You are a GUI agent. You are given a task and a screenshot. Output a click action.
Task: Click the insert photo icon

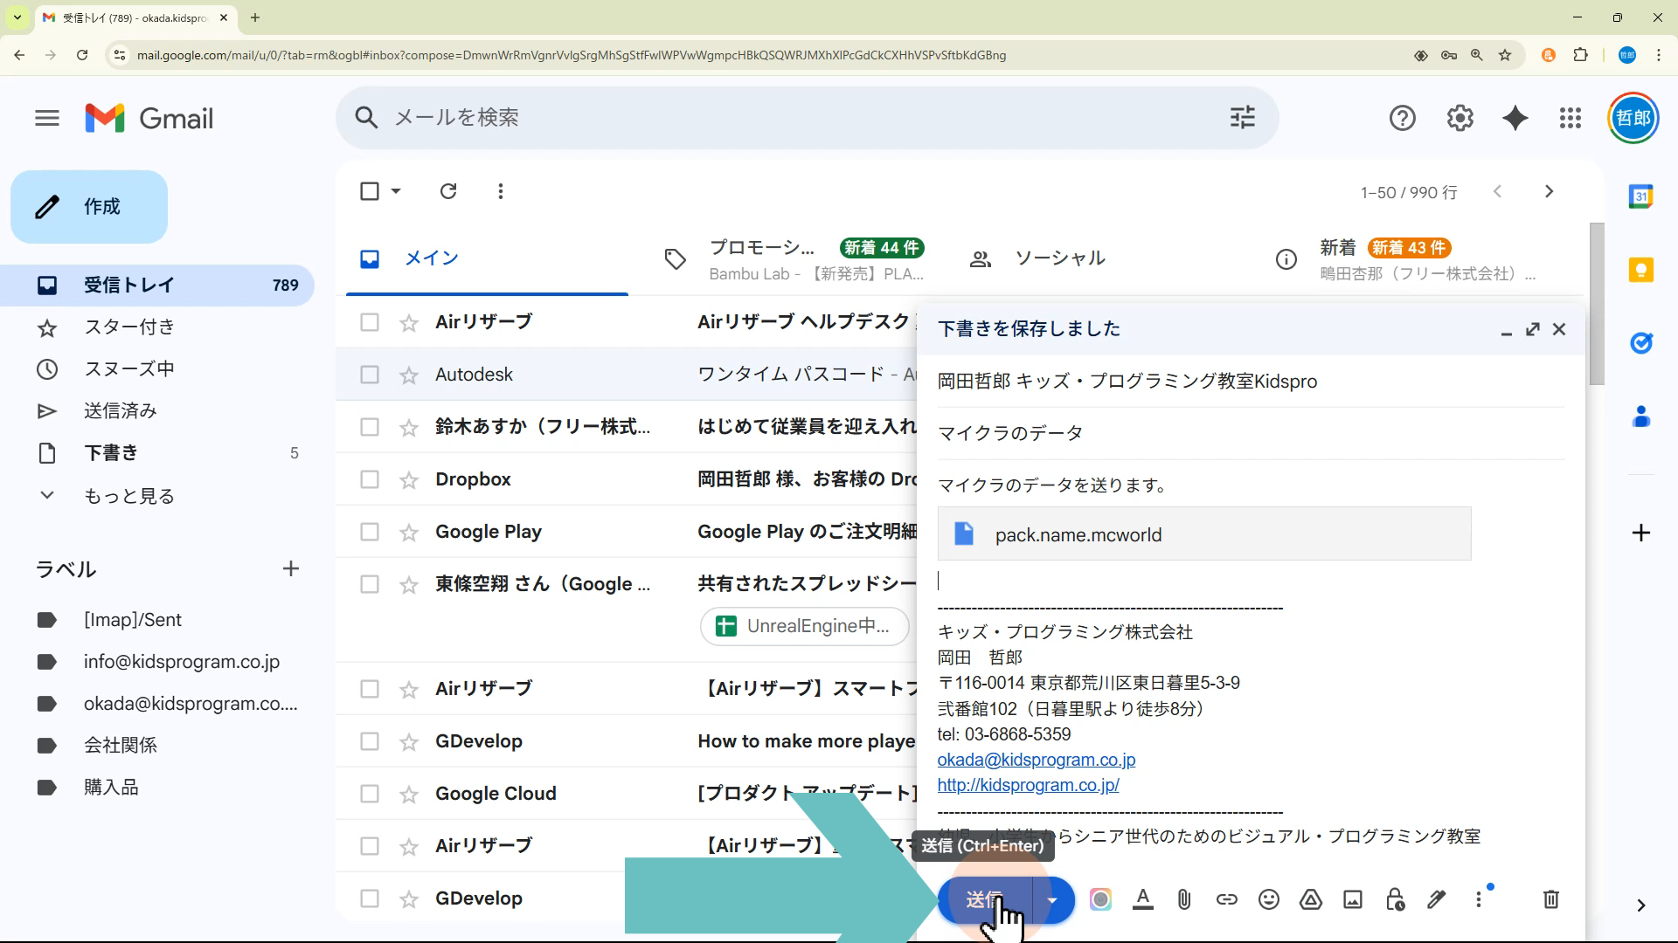click(x=1352, y=899)
